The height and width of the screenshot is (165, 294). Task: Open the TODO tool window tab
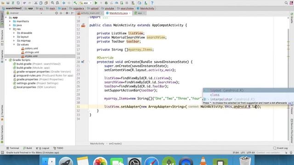pyautogui.click(x=58, y=148)
